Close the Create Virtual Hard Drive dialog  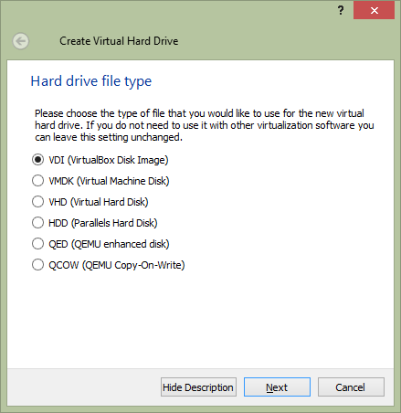pyautogui.click(x=374, y=10)
